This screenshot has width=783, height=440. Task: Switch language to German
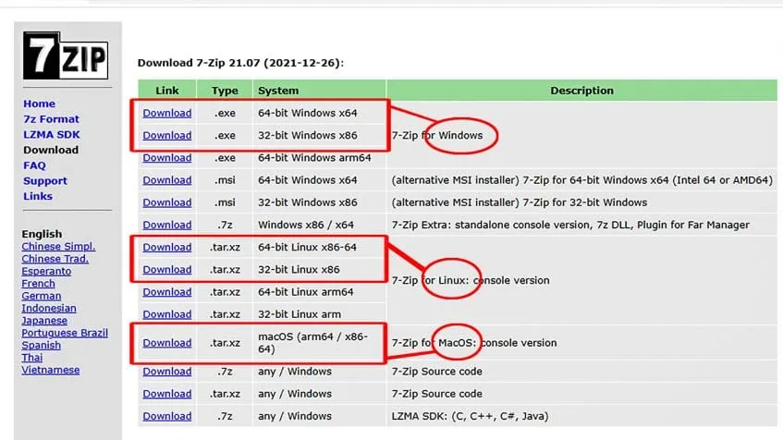point(41,296)
